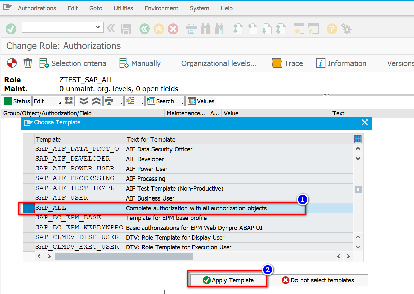Click the Values button
414x294 pixels.
click(201, 101)
